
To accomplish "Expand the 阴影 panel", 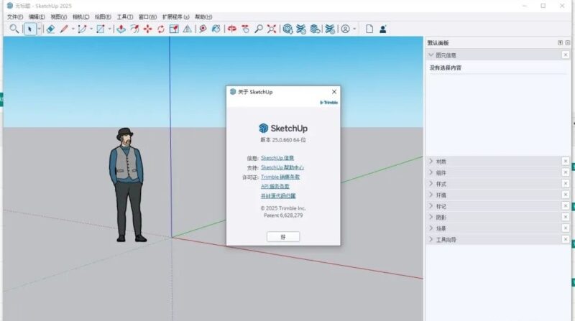I will point(431,217).
